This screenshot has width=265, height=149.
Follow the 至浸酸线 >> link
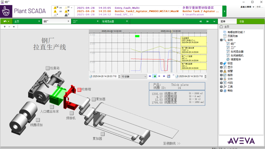pyautogui.click(x=172, y=144)
